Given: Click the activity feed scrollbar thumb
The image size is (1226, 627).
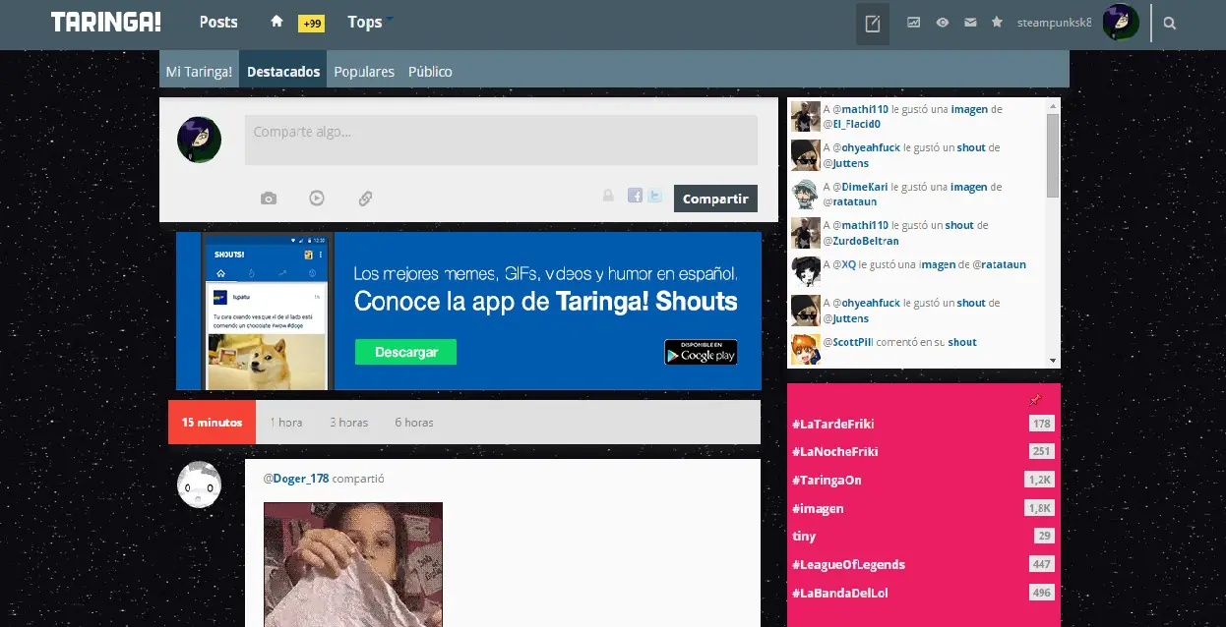Looking at the screenshot, I should (1053, 155).
